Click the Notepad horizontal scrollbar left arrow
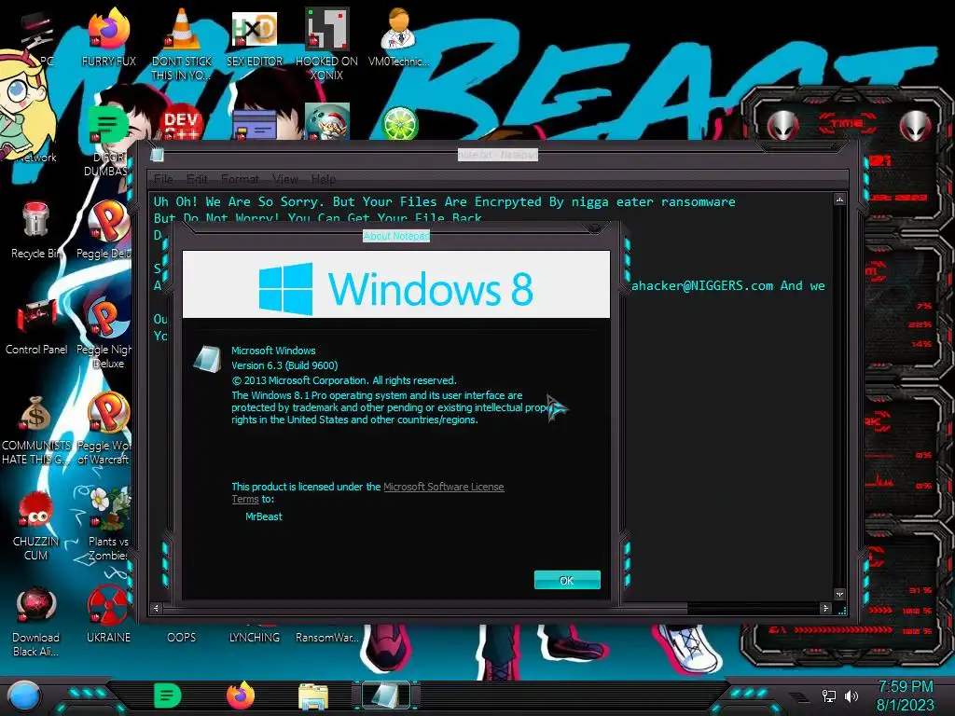 pos(157,608)
